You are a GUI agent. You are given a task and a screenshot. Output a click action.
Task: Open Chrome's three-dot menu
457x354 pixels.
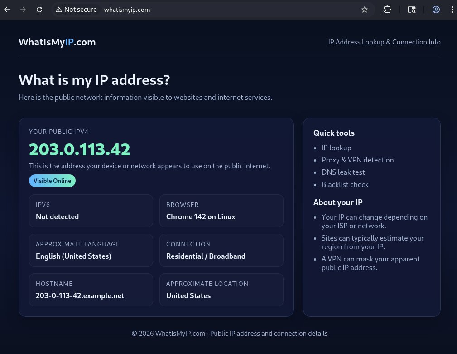[452, 10]
